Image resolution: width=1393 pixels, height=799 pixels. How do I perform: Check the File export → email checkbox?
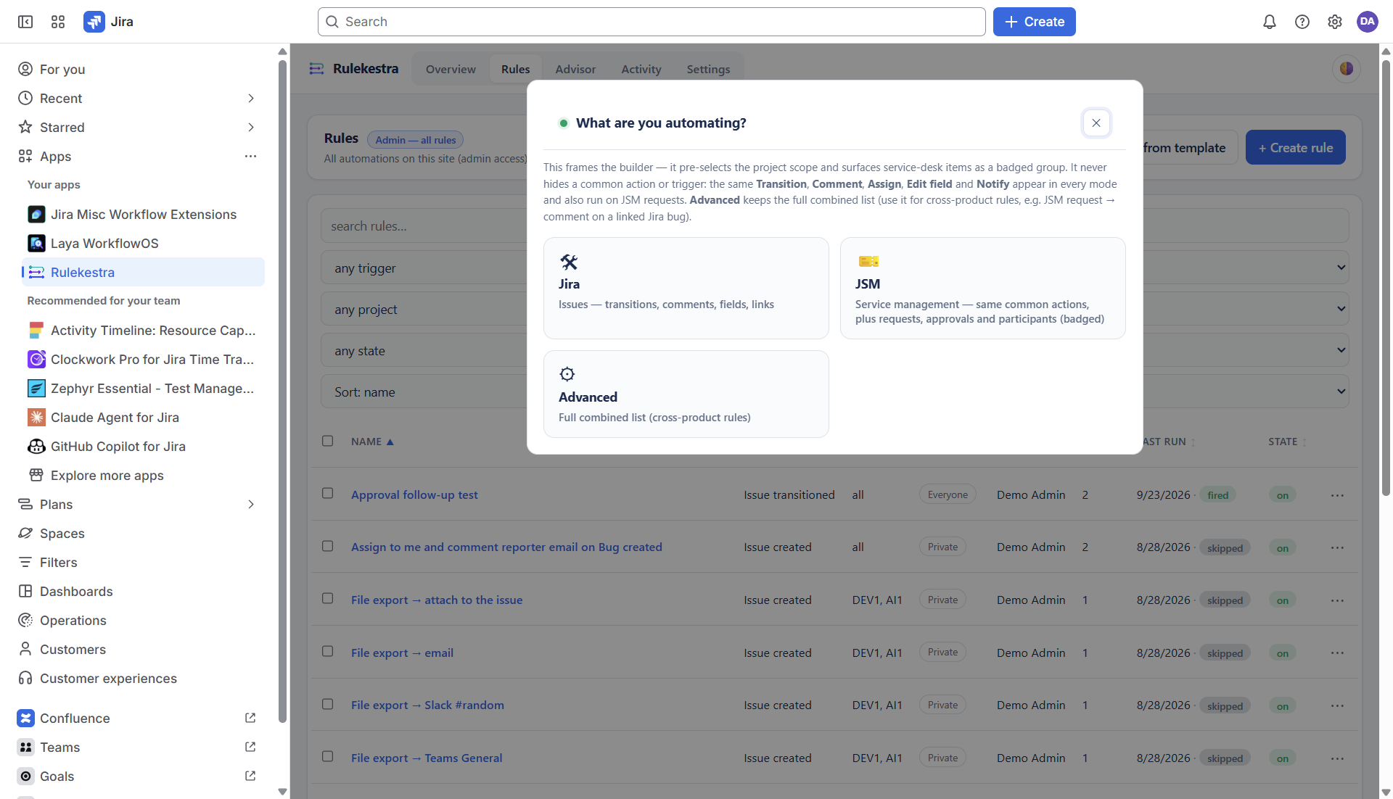click(x=328, y=651)
